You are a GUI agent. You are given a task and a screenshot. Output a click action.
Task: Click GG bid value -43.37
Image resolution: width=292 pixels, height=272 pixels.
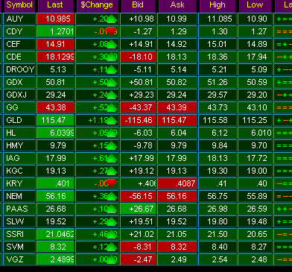pos(139,107)
